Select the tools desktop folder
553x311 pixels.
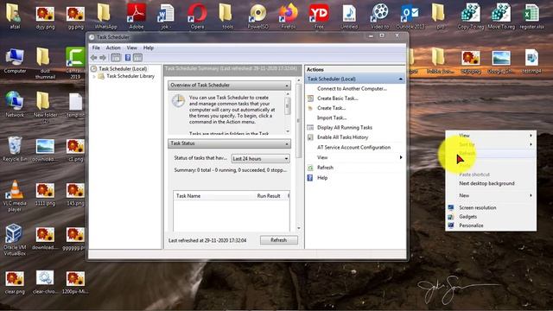tap(227, 14)
